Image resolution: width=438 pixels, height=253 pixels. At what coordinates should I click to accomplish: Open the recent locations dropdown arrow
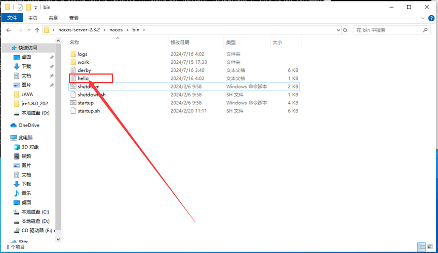[x=28, y=30]
